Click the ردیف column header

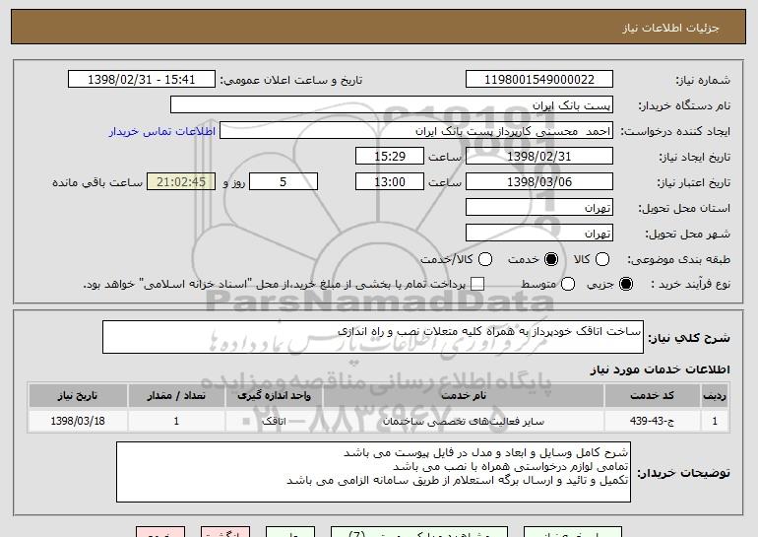coord(715,396)
